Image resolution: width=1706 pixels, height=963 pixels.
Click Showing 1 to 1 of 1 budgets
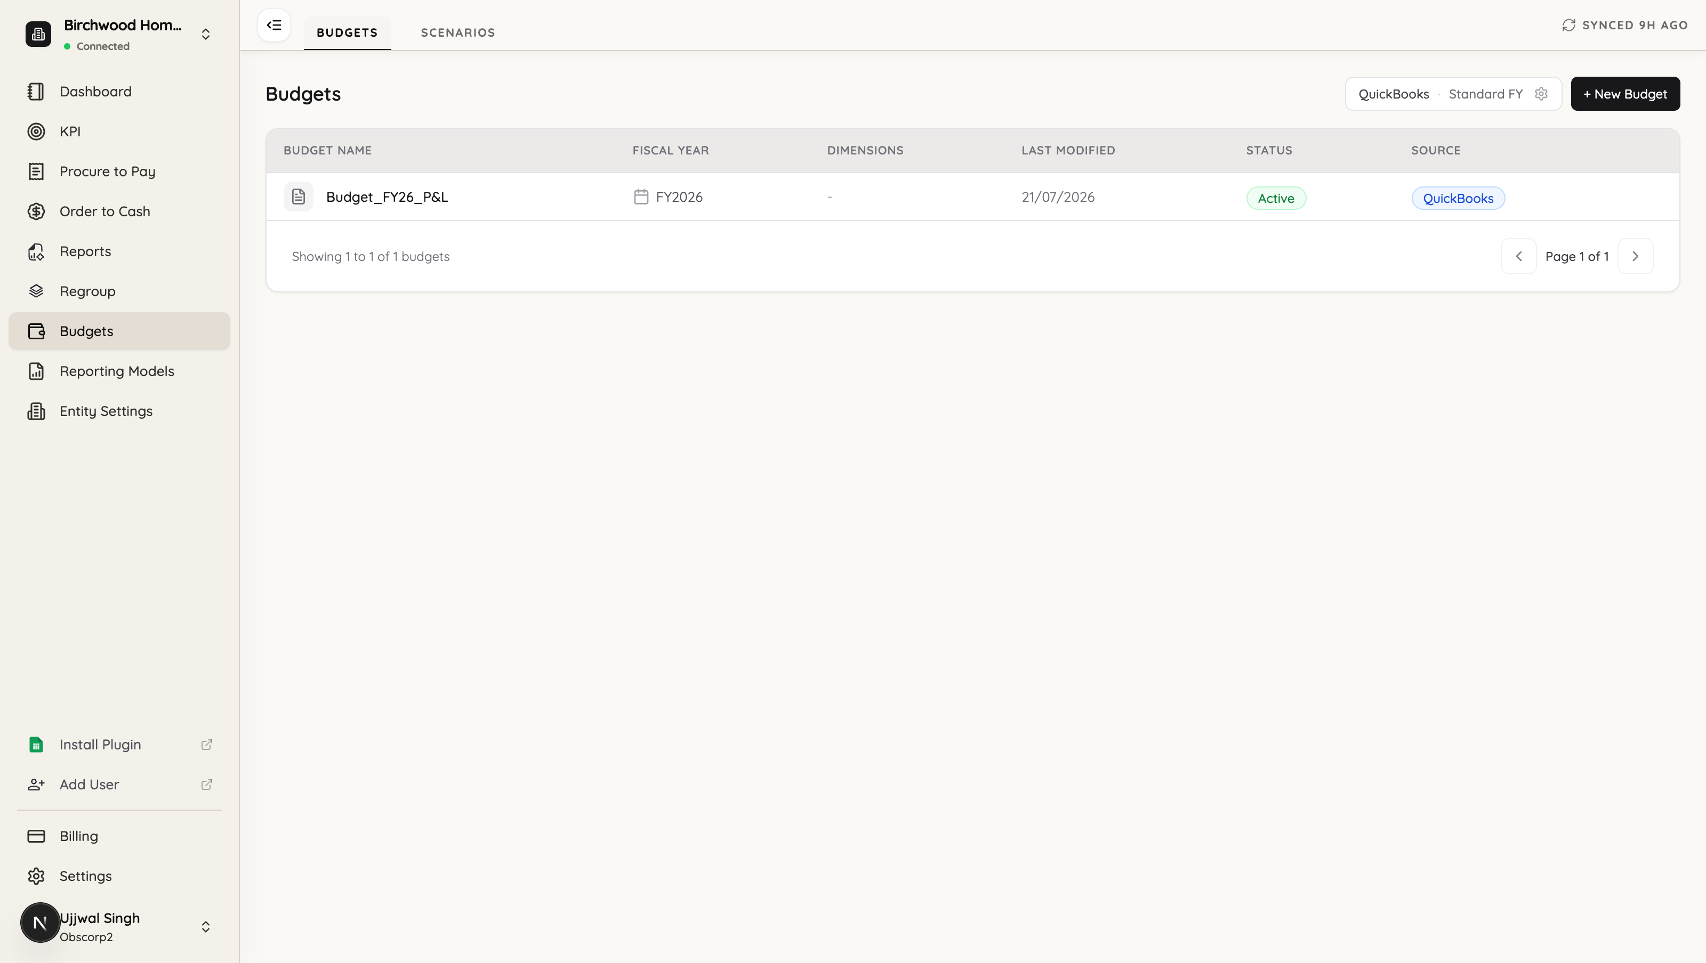370,256
